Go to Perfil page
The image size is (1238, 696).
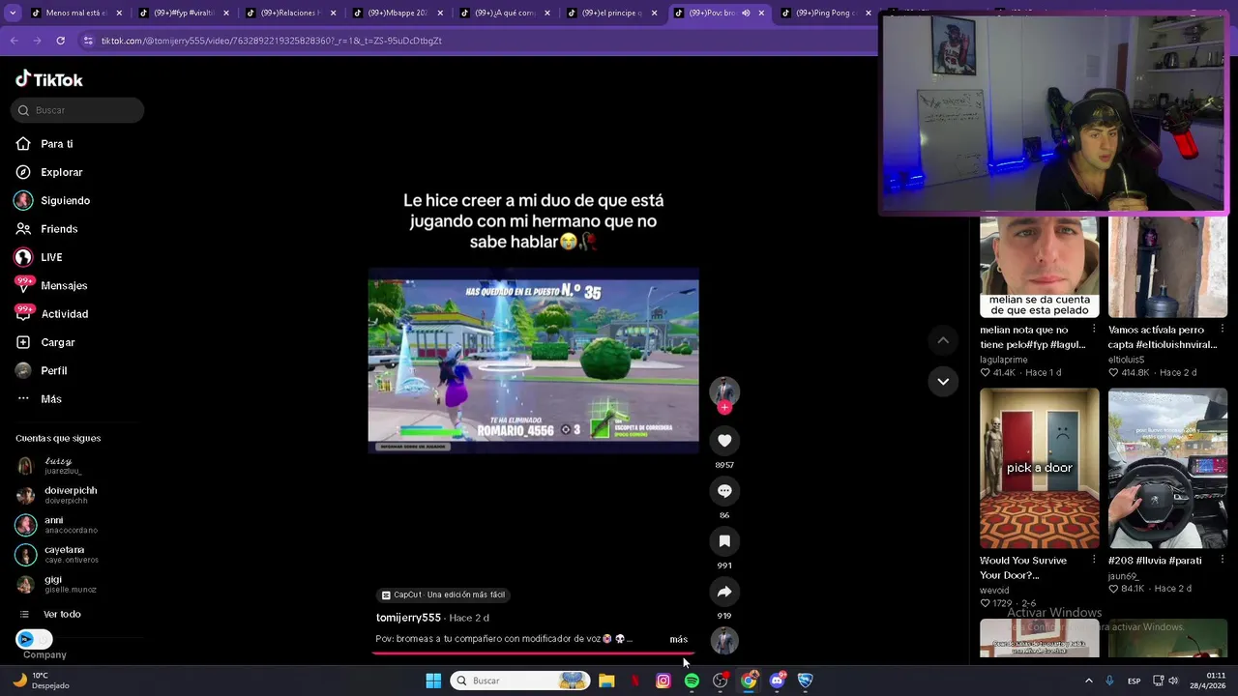pos(41,370)
